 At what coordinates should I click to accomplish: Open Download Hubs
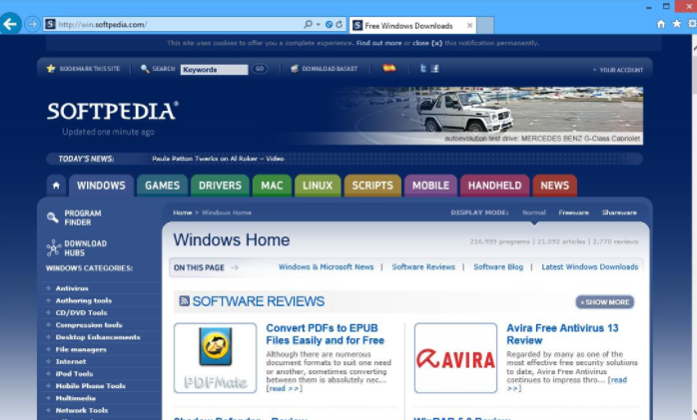point(77,248)
